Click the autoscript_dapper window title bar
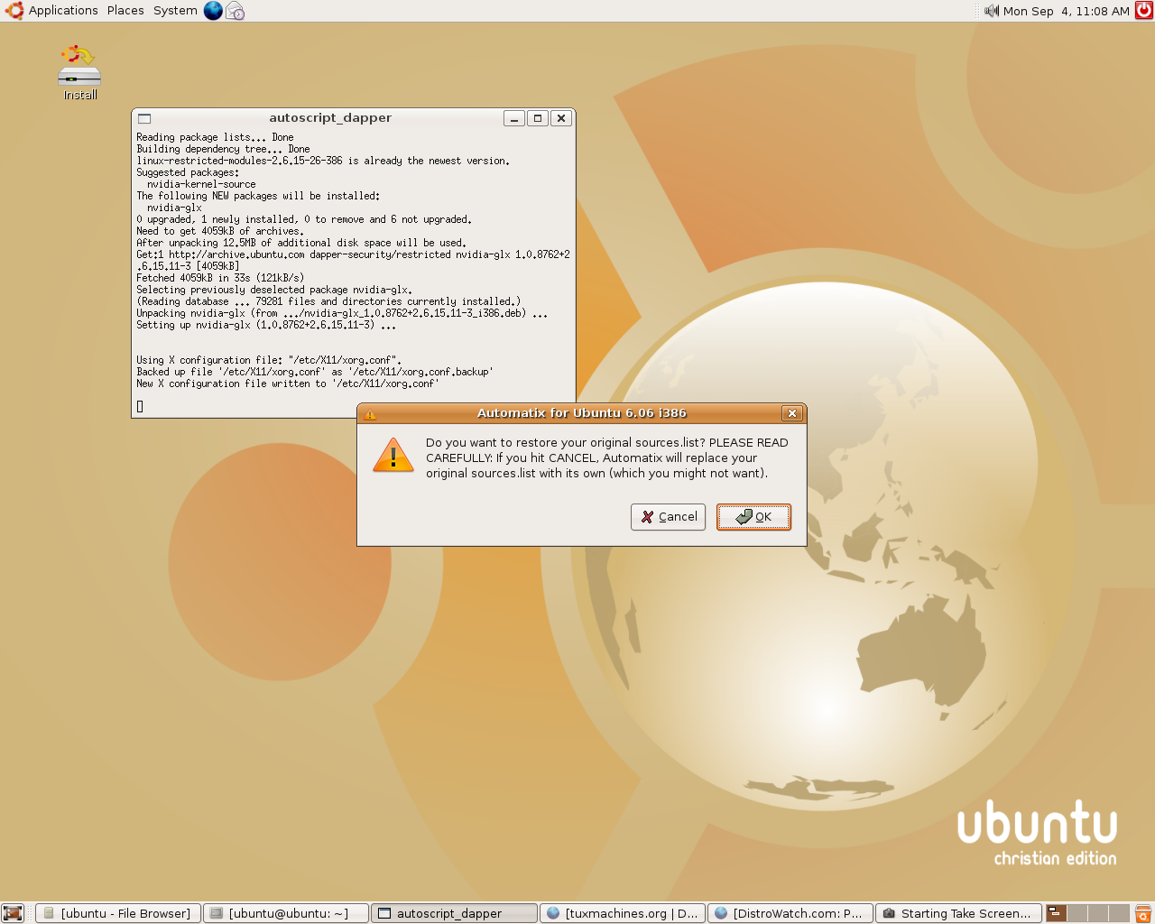Image resolution: width=1155 pixels, height=924 pixels. (330, 118)
